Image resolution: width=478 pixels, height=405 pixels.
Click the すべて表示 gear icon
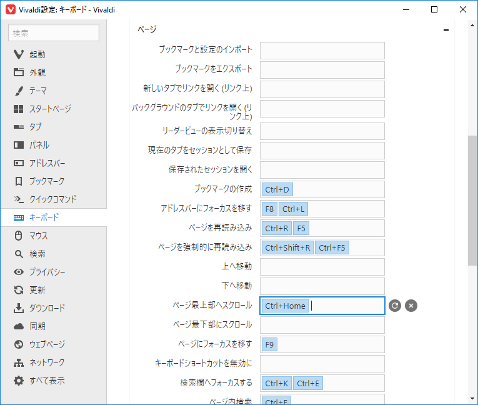19,381
